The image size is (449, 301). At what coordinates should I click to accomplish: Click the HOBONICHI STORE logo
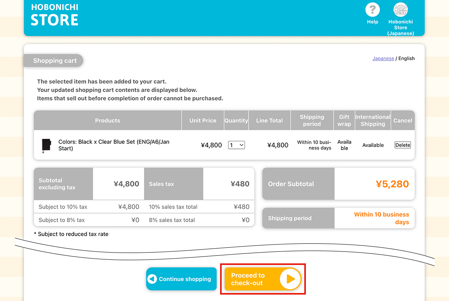point(55,15)
